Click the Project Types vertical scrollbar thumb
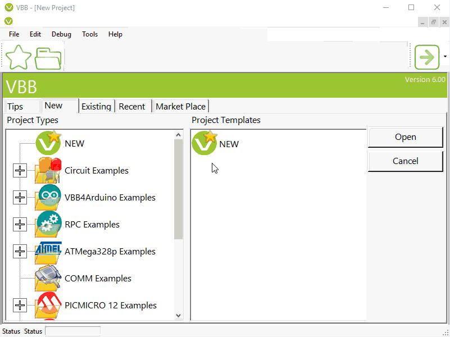Screen dimensions: 450x337 pos(178,189)
